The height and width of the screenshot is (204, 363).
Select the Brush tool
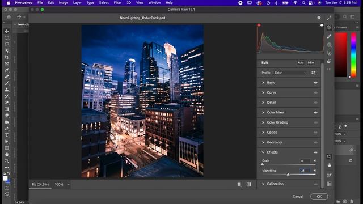(x=7, y=83)
